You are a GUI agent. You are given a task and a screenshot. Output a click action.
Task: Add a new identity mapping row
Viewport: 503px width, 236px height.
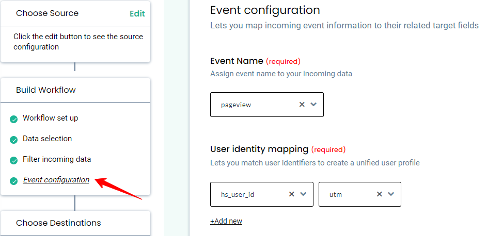(226, 221)
